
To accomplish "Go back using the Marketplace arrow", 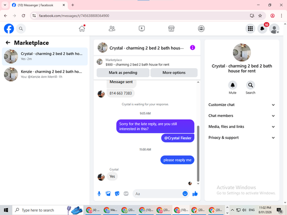I will click(x=8, y=42).
